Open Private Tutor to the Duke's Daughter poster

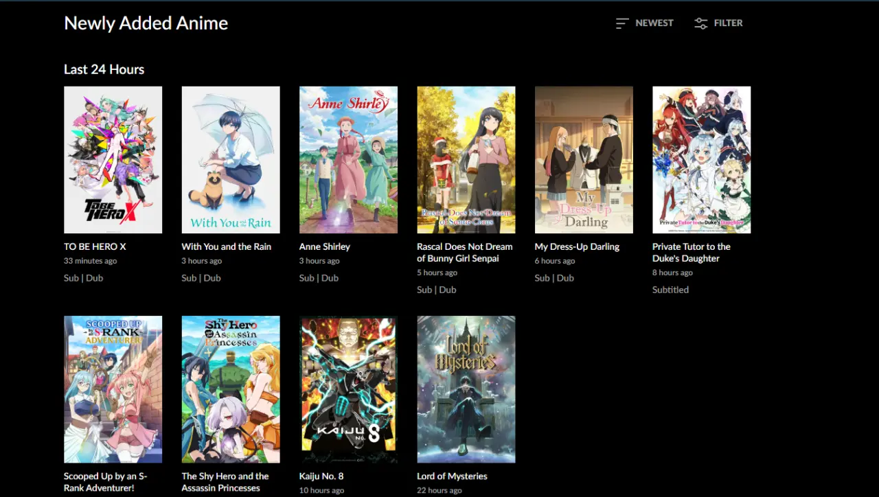pyautogui.click(x=702, y=160)
